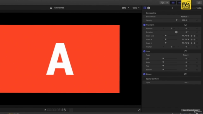Image resolution: width=203 pixels, height=114 pixels.
Task: Jump to previous keyframe on Scale Y
Action: (192, 43)
